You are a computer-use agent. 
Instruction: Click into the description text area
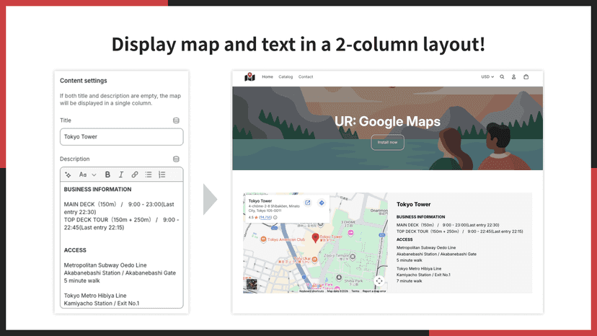pyautogui.click(x=121, y=244)
